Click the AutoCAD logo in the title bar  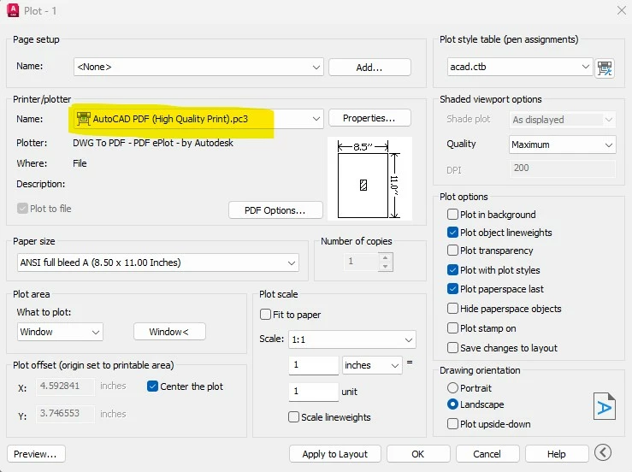pos(13,10)
